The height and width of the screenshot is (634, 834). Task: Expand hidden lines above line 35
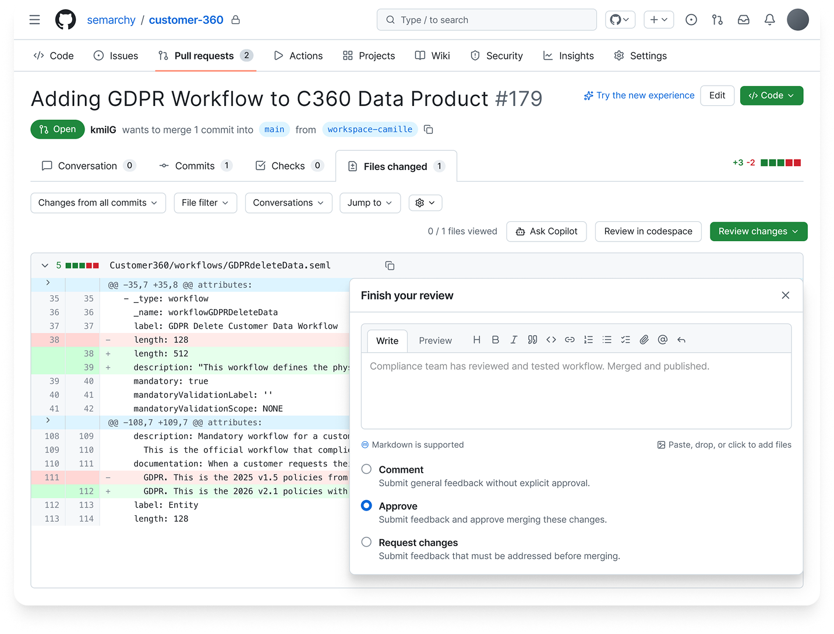click(x=48, y=284)
